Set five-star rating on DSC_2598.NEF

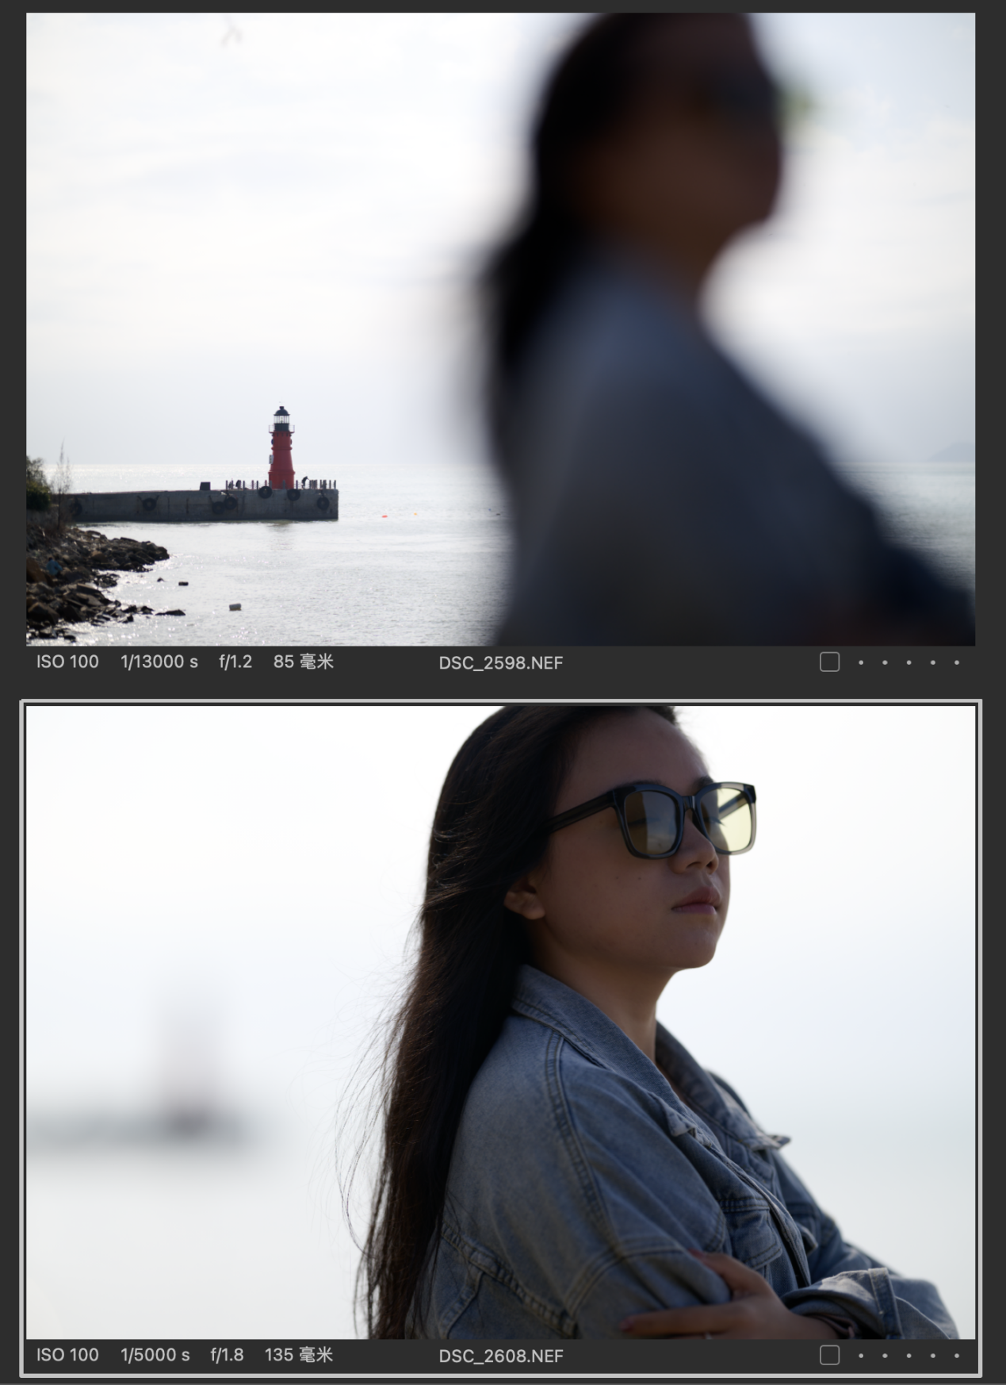pyautogui.click(x=957, y=662)
